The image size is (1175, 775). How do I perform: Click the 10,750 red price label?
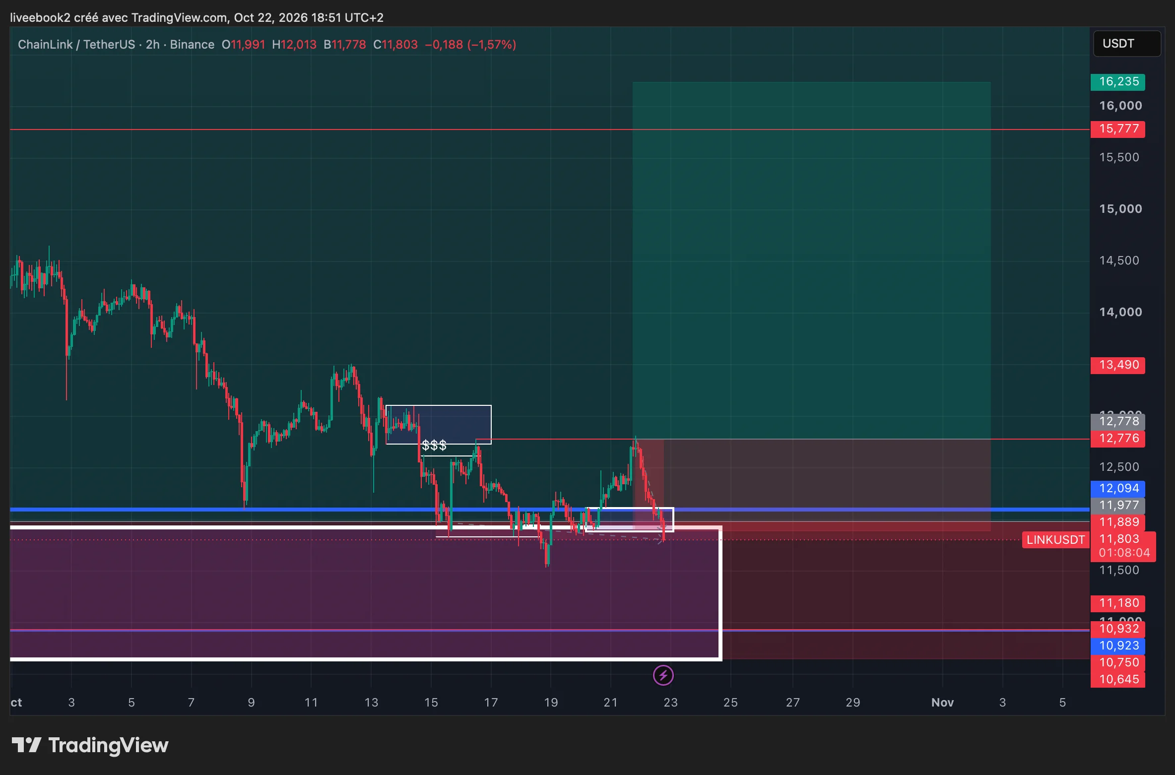1117,663
